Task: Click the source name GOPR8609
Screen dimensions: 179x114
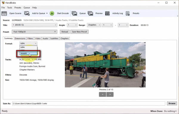Action: (17, 20)
